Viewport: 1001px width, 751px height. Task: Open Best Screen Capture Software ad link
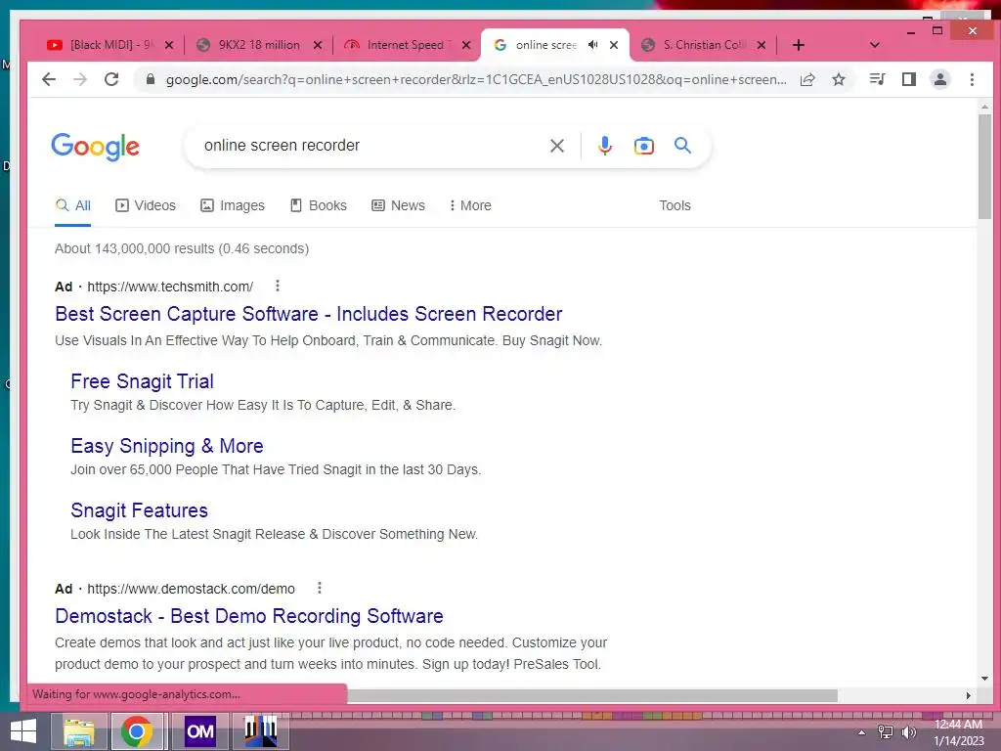[x=308, y=314]
